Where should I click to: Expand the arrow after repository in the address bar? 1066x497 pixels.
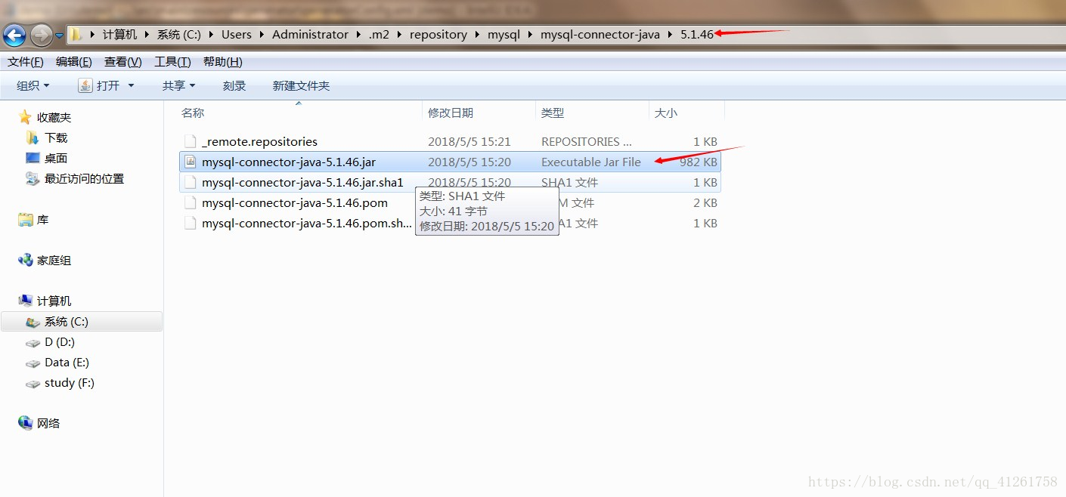pos(477,35)
